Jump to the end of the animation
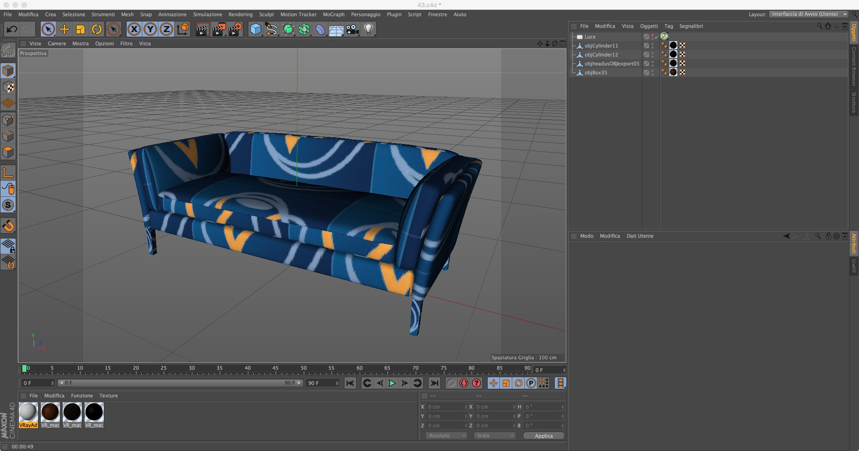Image resolution: width=859 pixels, height=451 pixels. tap(434, 383)
